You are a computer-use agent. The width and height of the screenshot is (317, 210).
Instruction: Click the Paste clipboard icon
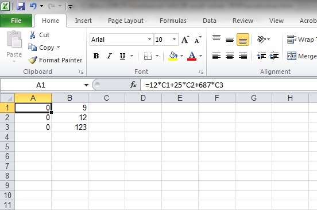click(x=14, y=39)
